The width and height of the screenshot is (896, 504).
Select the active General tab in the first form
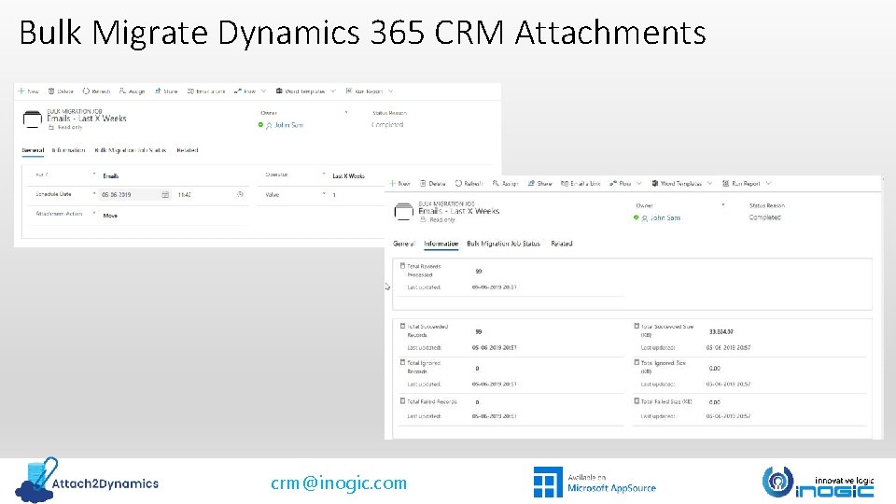33,150
